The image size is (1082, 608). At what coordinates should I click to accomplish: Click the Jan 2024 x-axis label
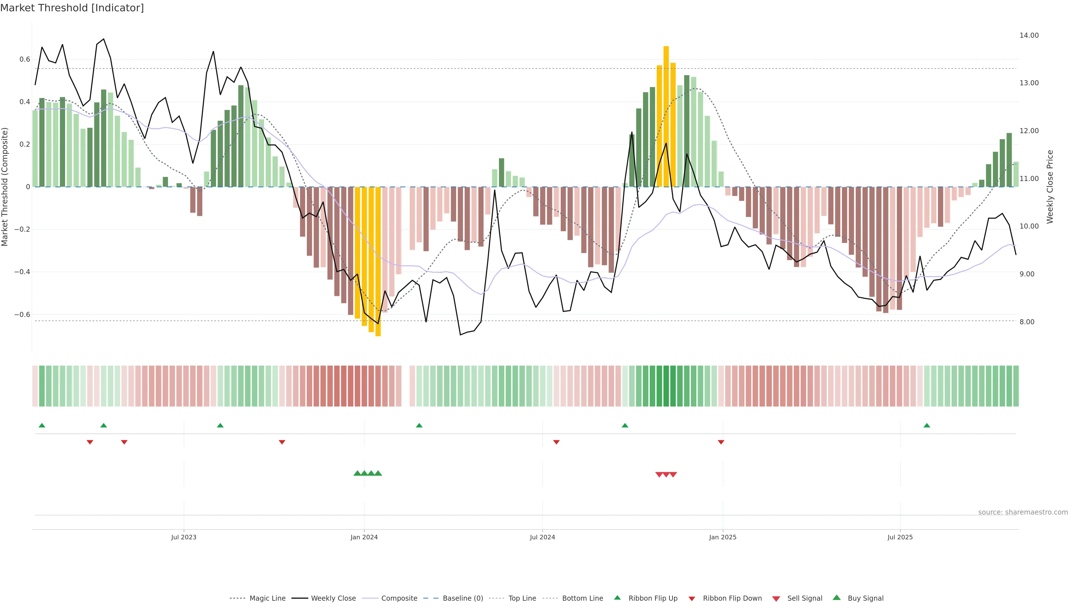pos(364,537)
